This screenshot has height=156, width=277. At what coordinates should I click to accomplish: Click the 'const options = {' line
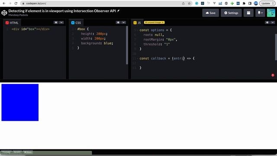156,30
